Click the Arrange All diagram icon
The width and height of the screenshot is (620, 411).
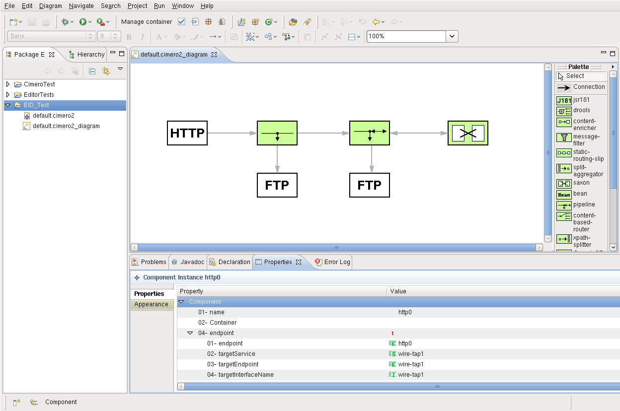268,36
